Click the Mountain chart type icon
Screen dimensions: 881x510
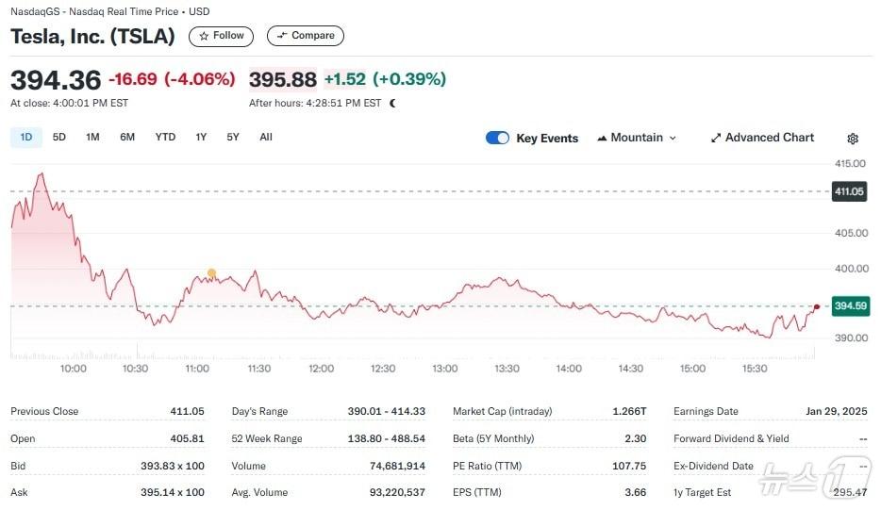(x=602, y=138)
